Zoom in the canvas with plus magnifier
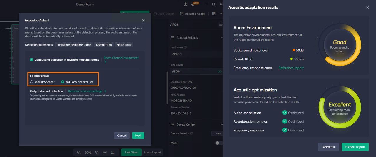The width and height of the screenshot is (376, 157). point(97,153)
